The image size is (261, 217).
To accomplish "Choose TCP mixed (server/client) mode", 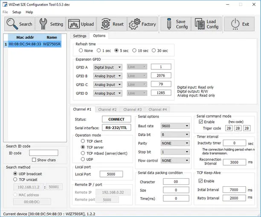I will [83, 153].
